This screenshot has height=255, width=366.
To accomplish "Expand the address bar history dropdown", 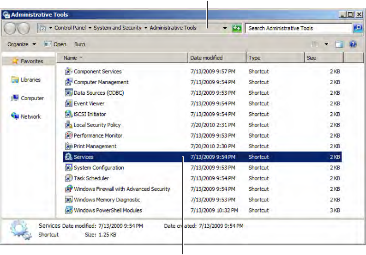I will (225, 28).
